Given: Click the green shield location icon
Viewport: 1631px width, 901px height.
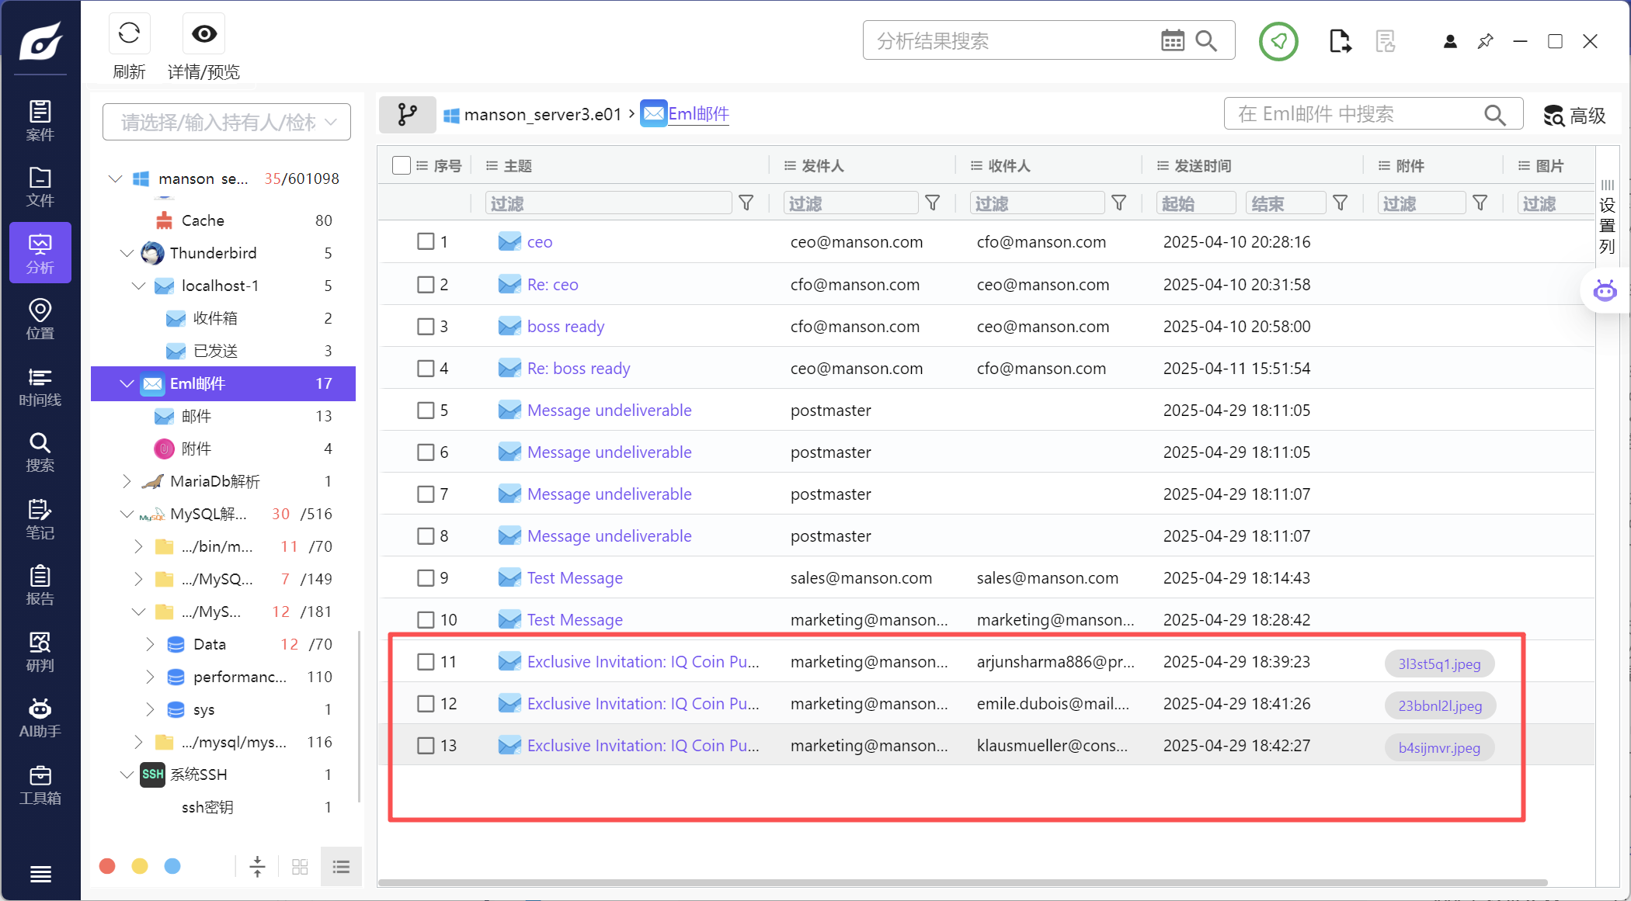Looking at the screenshot, I should [1278, 40].
